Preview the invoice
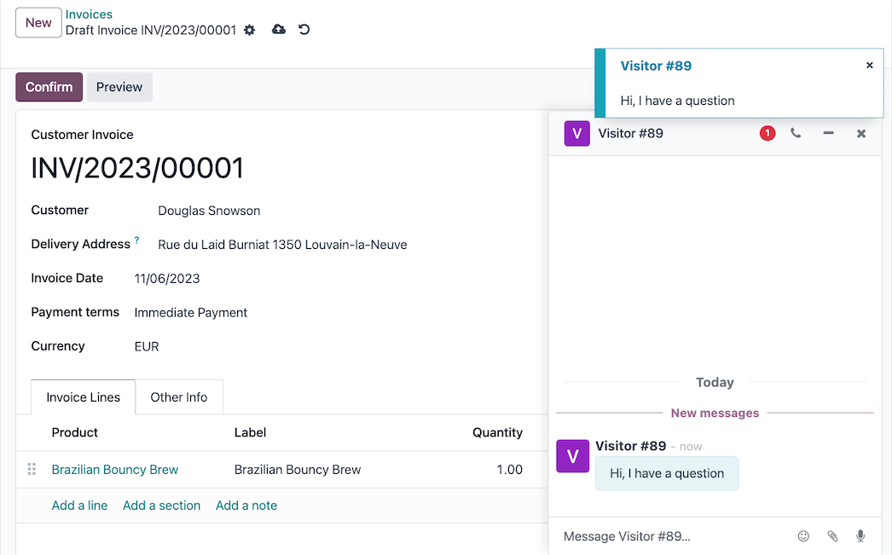Image resolution: width=892 pixels, height=555 pixels. [119, 86]
